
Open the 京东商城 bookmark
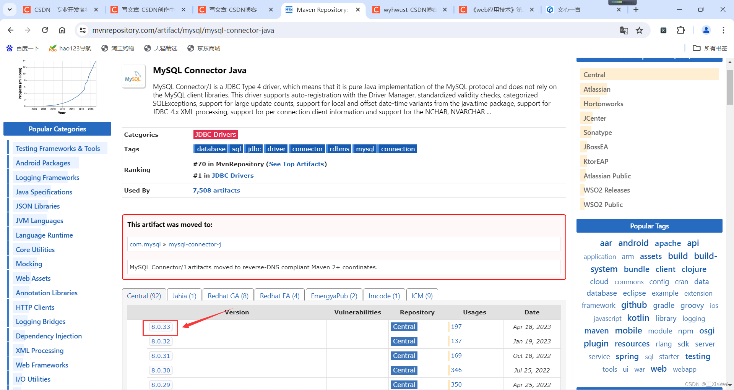(x=204, y=48)
